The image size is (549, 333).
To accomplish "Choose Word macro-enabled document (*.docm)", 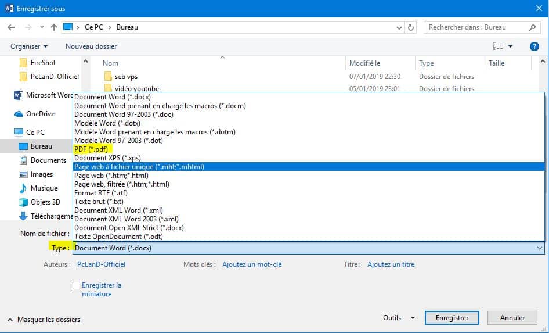I will [x=309, y=106].
